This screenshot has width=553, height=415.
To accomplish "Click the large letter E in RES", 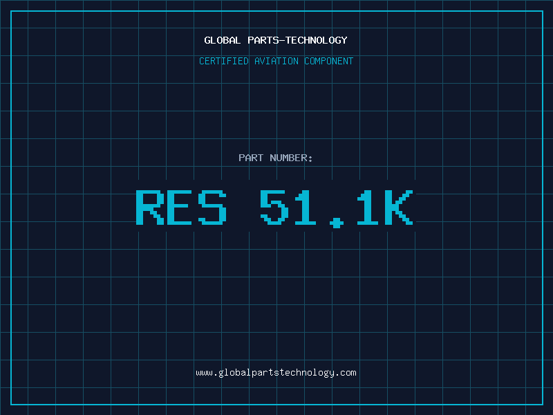I will (x=181, y=207).
